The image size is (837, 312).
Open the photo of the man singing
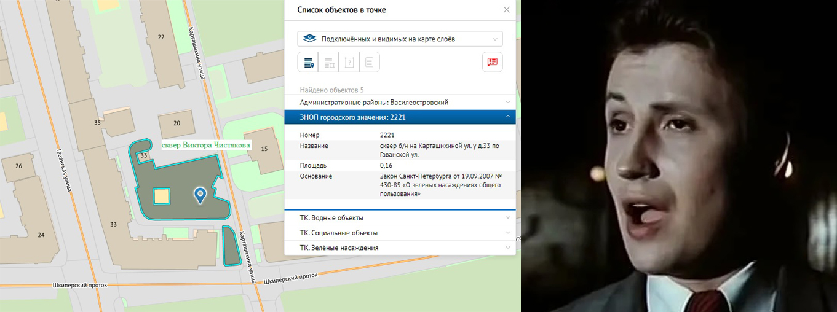coord(678,156)
